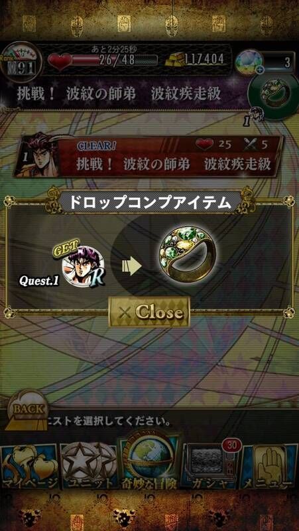This screenshot has width=299, height=531.
Task: Open the Rank 091 gauge
Action: pos(21,62)
